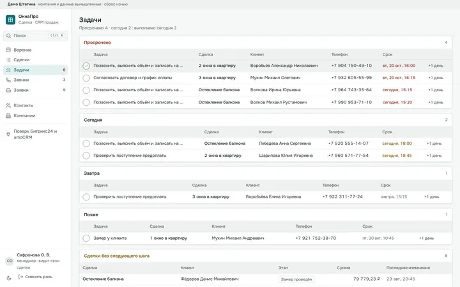The width and height of the screenshot is (460, 287).
Task: Postpone Воробьёв Александр task by +1 день
Action: pos(436,66)
